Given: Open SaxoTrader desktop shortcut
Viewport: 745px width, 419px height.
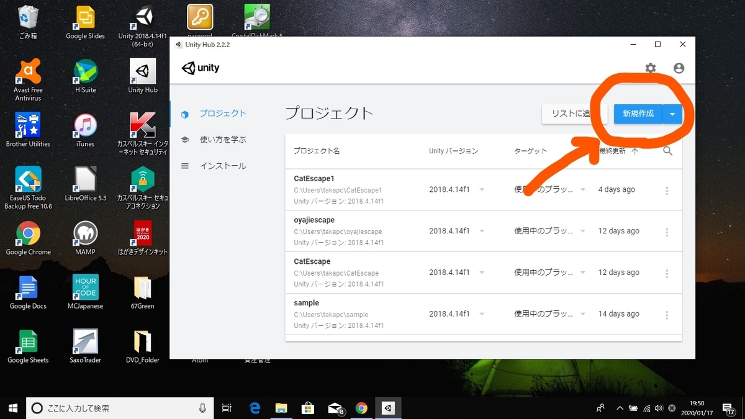Looking at the screenshot, I should point(85,346).
